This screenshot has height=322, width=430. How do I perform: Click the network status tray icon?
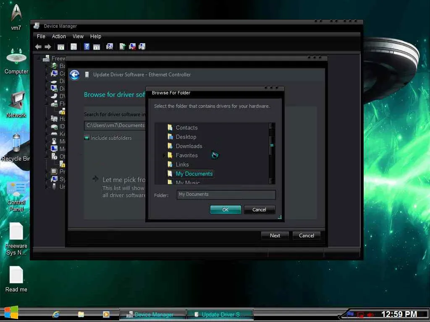click(x=360, y=315)
